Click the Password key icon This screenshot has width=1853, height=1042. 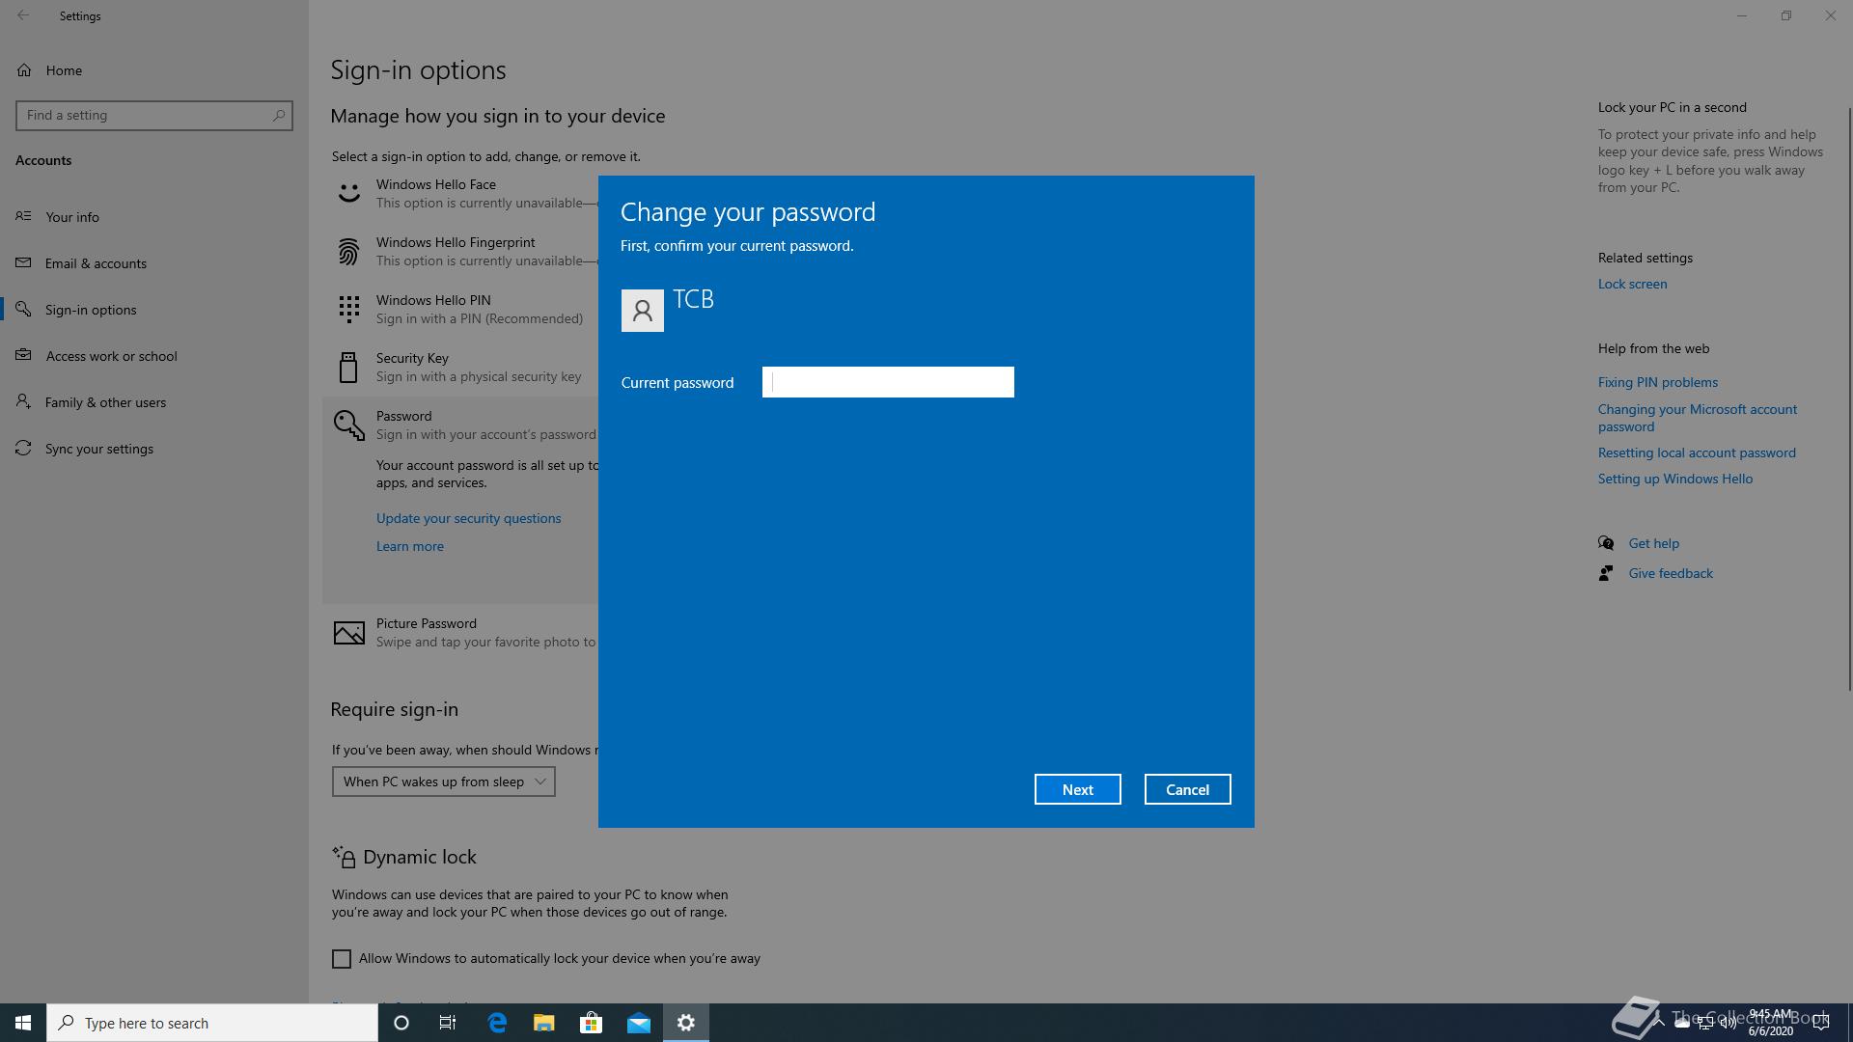(x=348, y=425)
